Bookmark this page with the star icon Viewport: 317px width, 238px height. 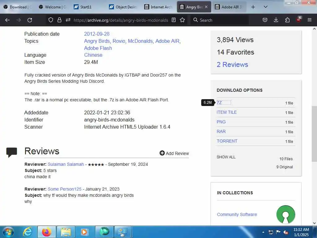[182, 20]
